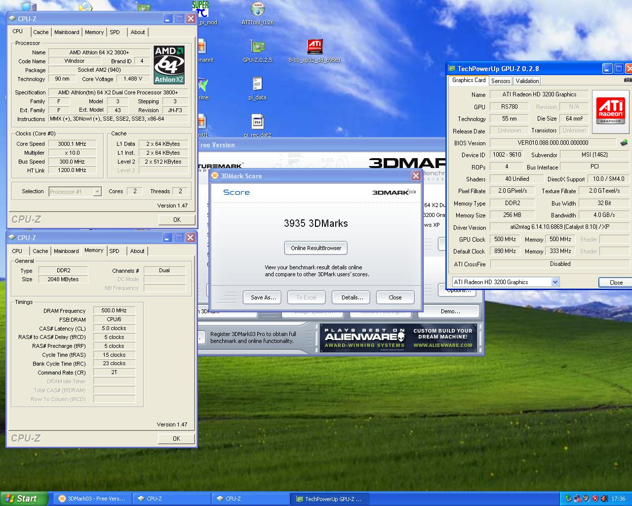The image size is (632, 506).
Task: Open the GPU-Z.0.2.5 desktop icon
Action: coord(257,51)
